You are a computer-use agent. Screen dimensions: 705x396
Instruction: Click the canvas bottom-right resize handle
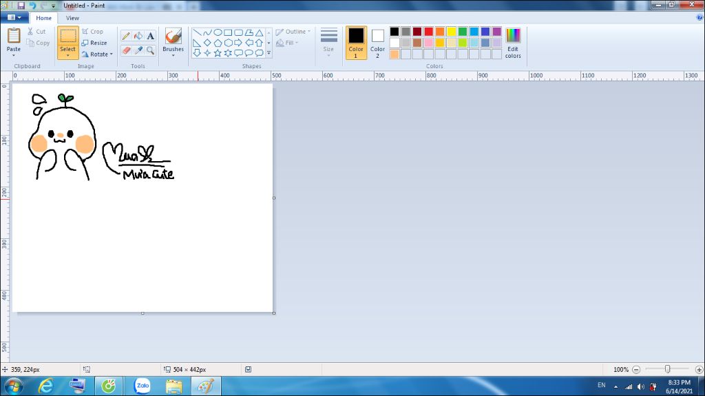274,313
